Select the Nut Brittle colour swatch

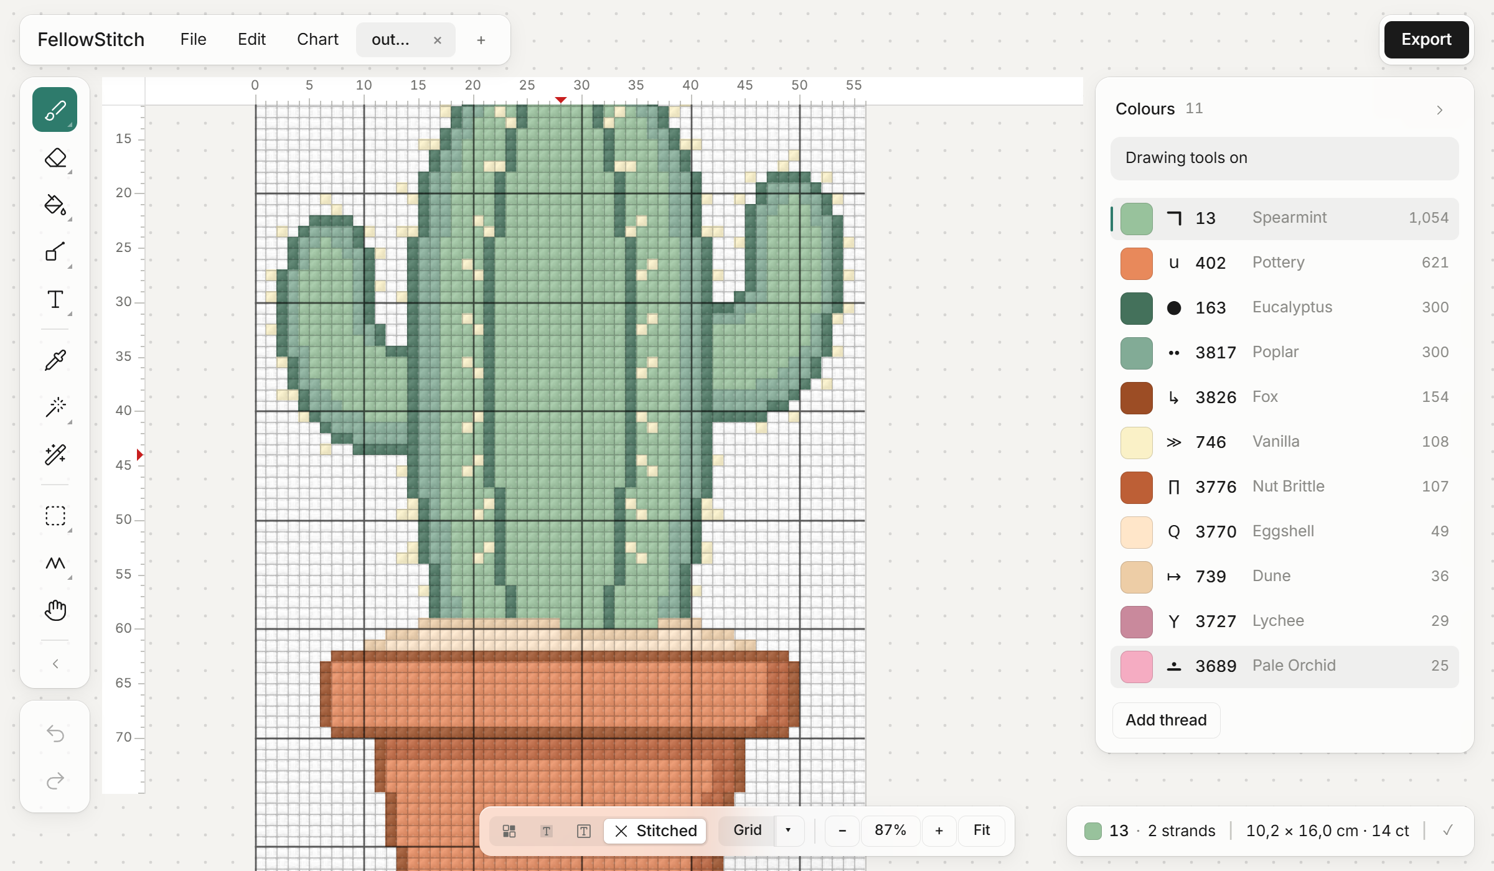(x=1137, y=488)
